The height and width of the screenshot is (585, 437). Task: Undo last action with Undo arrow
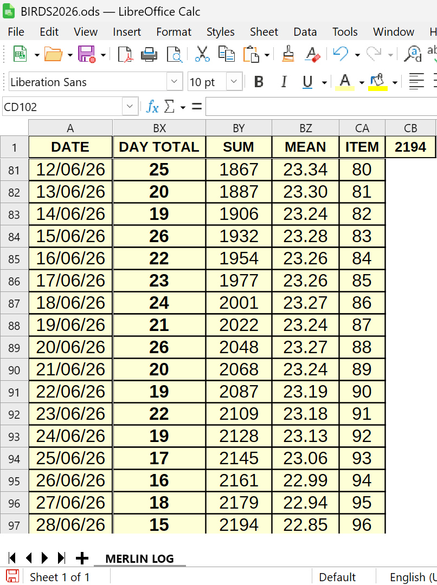point(340,54)
